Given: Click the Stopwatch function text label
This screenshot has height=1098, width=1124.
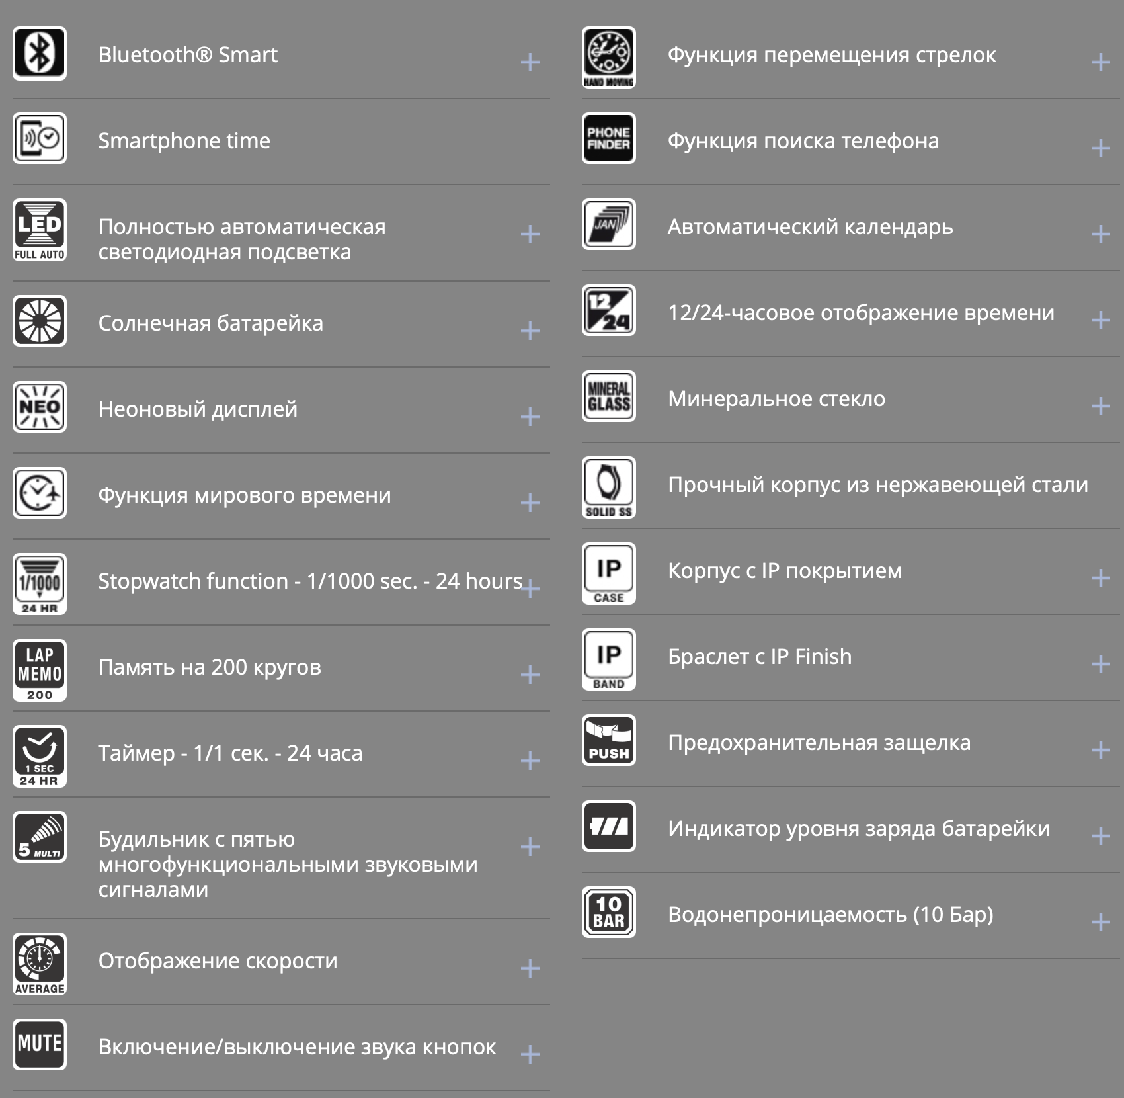Looking at the screenshot, I should 310,581.
